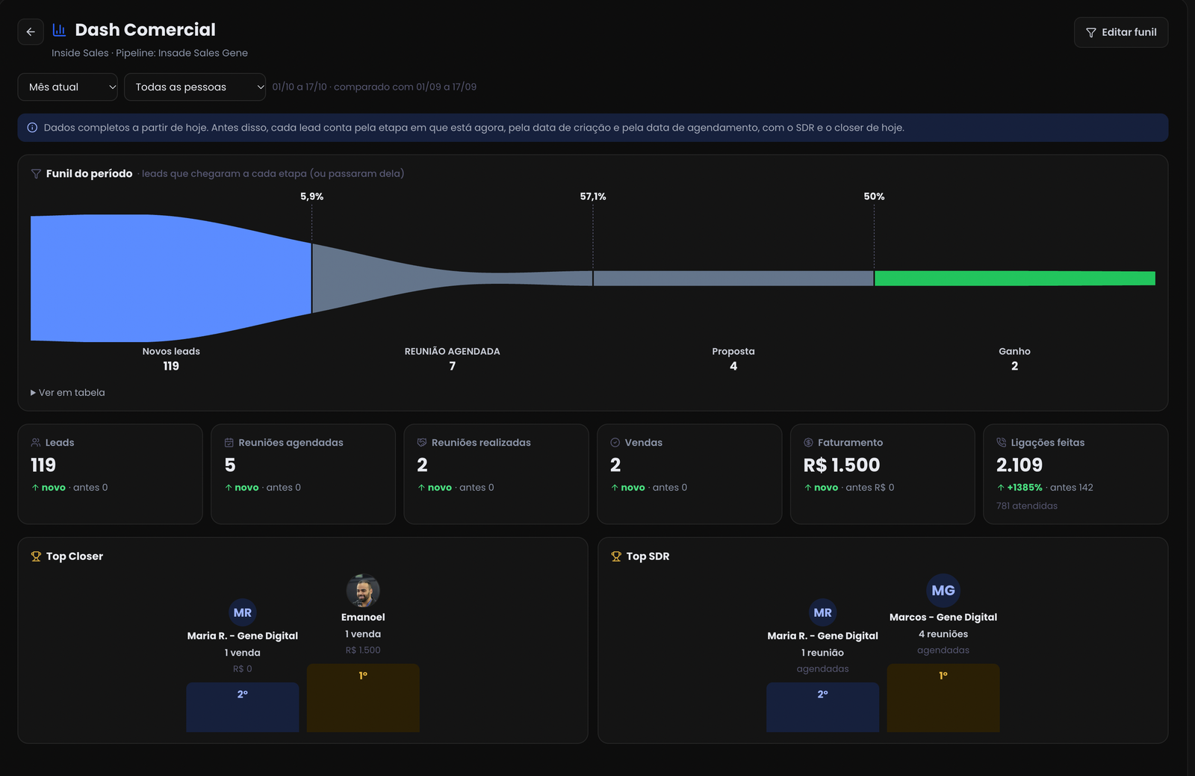Image resolution: width=1195 pixels, height=776 pixels.
Task: Click the trophy icon beside Top SDR
Action: coord(616,556)
